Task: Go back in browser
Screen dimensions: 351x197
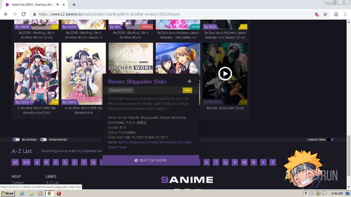Action: click(6, 14)
